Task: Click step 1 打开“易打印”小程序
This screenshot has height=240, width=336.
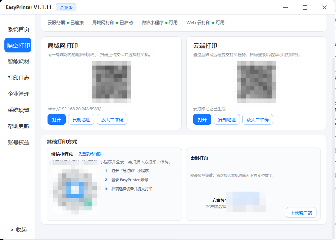Action: [127, 171]
